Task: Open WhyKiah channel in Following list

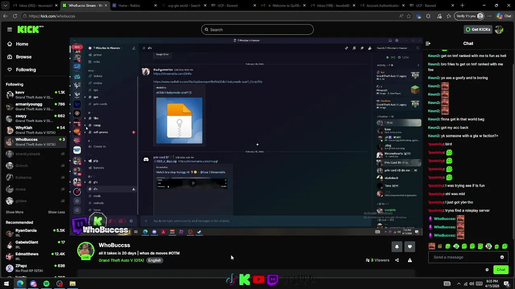Action: coord(35,130)
